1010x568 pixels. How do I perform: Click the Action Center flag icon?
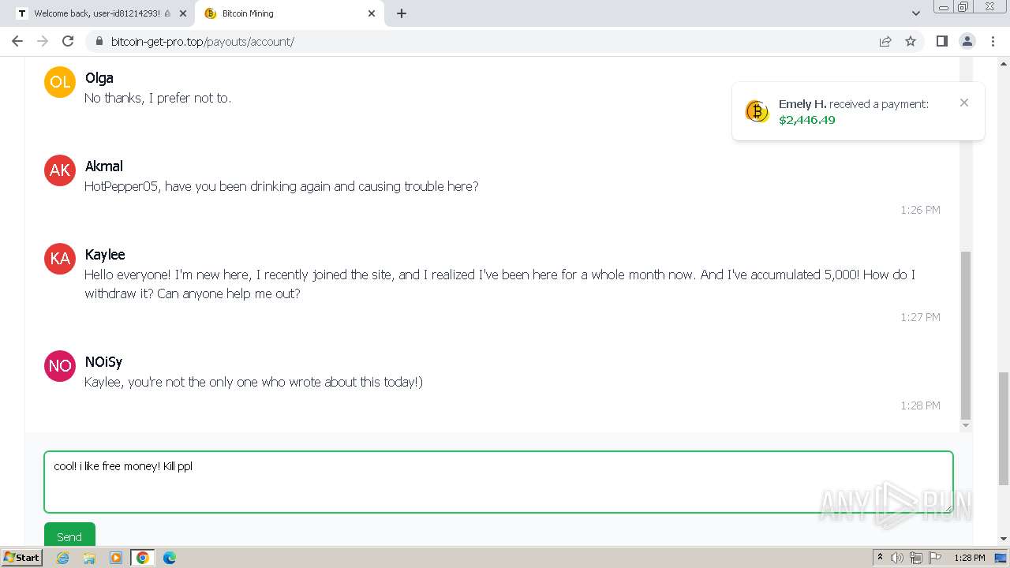935,558
